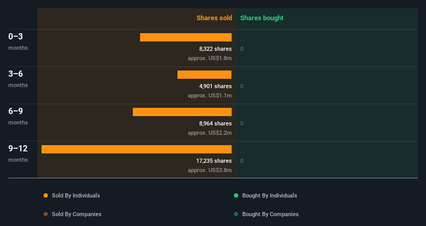The height and width of the screenshot is (226, 426).
Task: Select the Shares sold column header
Action: (214, 18)
